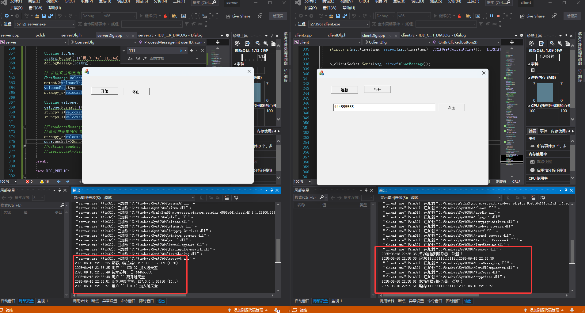Click Save All icon in server toolbar
This screenshot has width=585, height=313.
point(50,16)
